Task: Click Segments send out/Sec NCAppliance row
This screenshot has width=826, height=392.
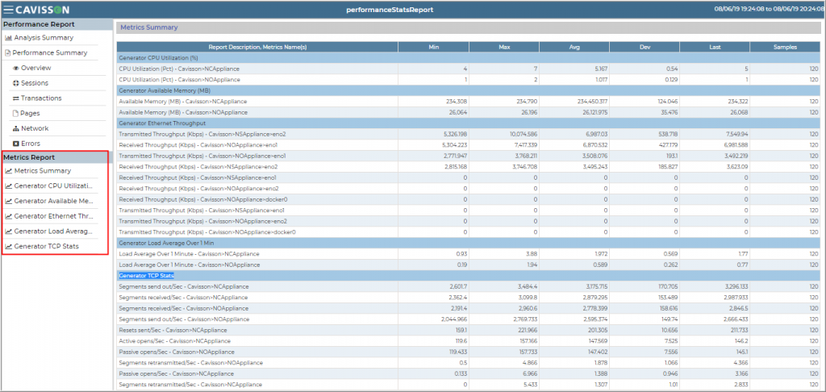Action: pos(469,286)
